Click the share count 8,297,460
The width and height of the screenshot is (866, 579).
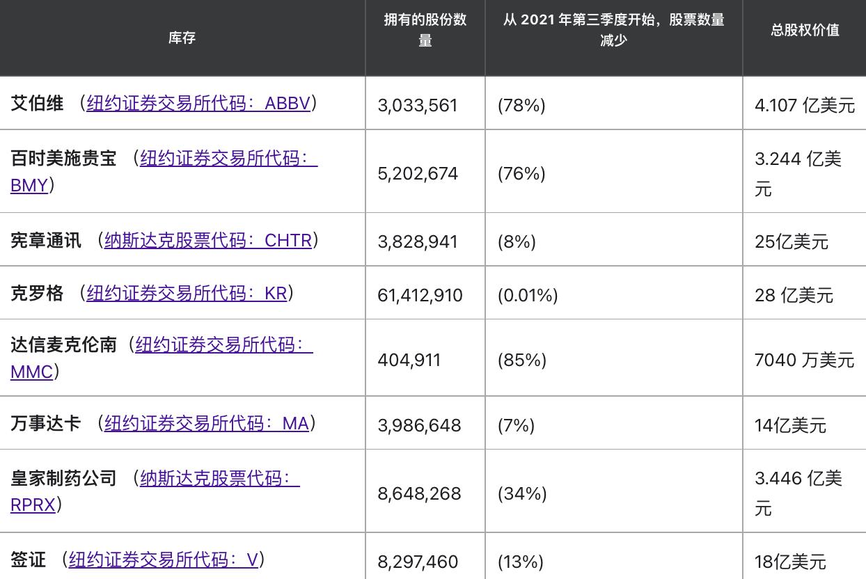tap(418, 562)
